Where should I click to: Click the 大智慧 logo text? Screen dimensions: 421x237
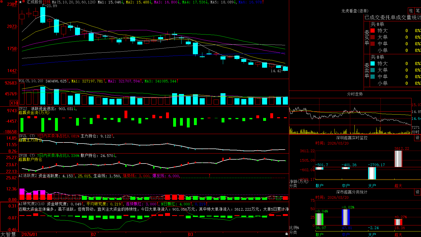pyautogui.click(x=8, y=234)
